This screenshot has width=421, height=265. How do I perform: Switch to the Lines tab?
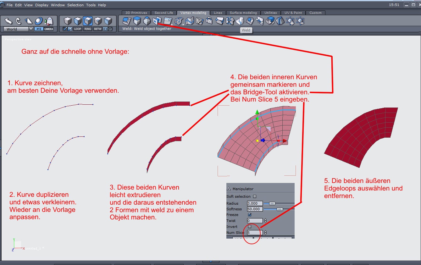click(x=218, y=13)
